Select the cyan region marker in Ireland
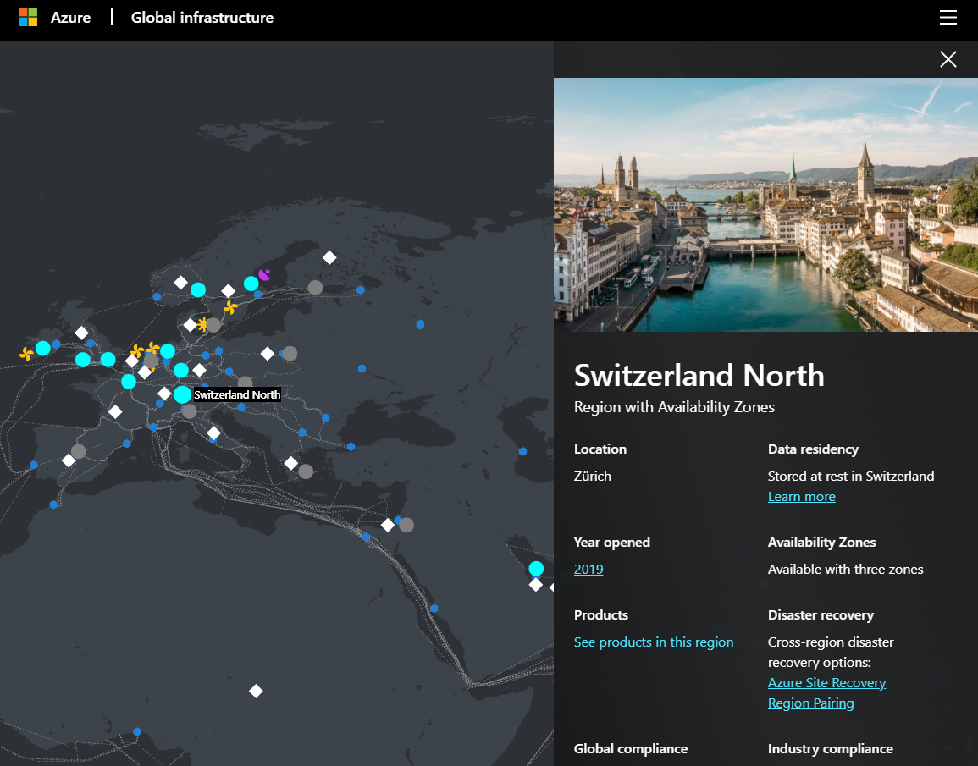 click(43, 348)
